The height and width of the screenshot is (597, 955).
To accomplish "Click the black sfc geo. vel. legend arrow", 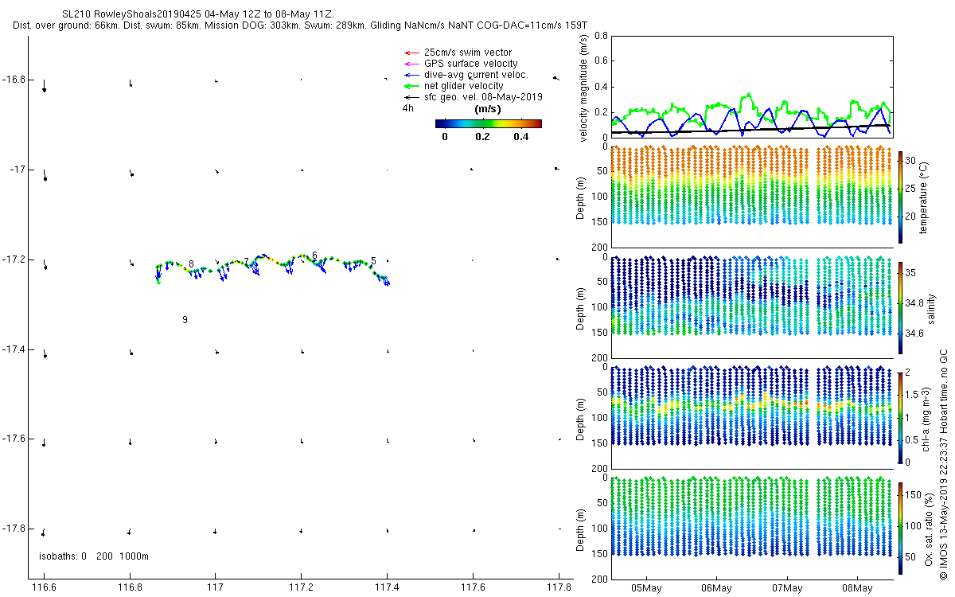I will (411, 97).
